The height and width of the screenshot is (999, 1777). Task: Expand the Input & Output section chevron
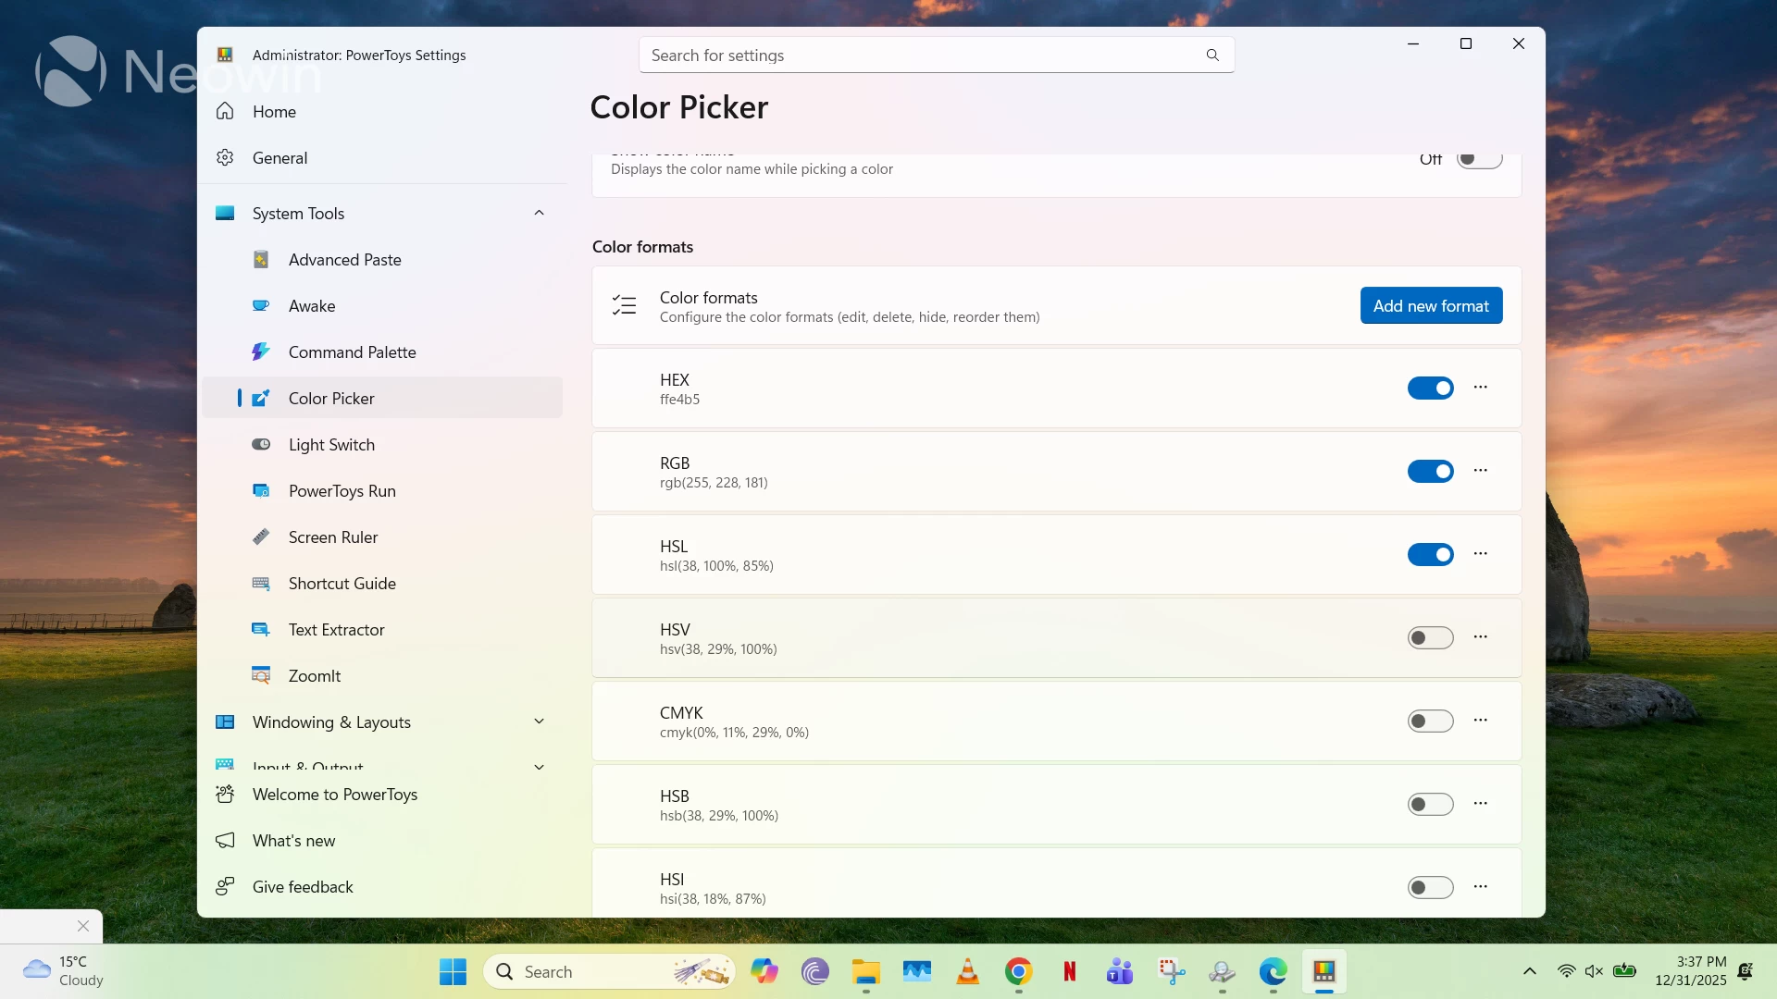click(539, 767)
